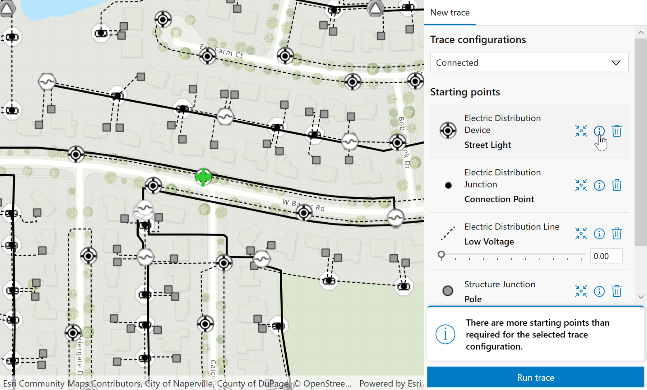Switch to the New trace tab
The width and height of the screenshot is (647, 390).
pyautogui.click(x=450, y=13)
